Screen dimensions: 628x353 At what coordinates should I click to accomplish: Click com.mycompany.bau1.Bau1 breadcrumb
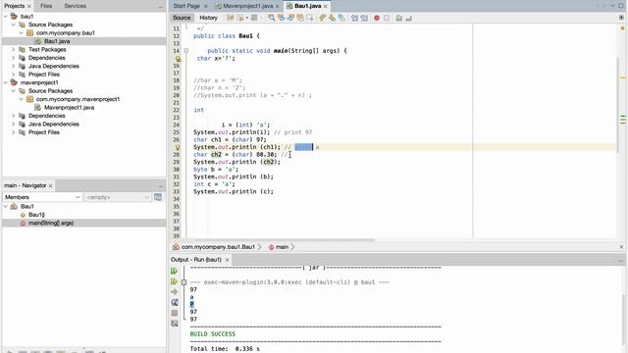218,247
